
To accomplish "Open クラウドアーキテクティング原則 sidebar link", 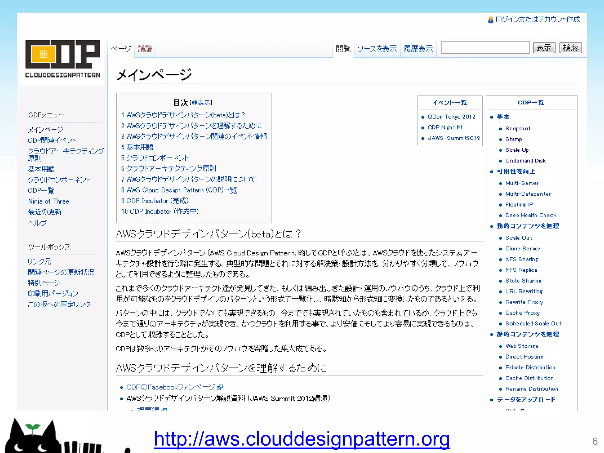I will coord(65,154).
